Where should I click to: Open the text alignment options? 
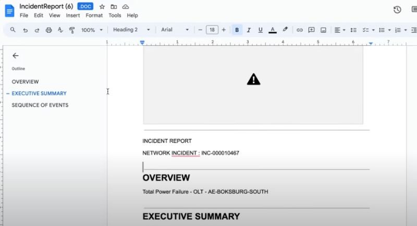(340, 30)
